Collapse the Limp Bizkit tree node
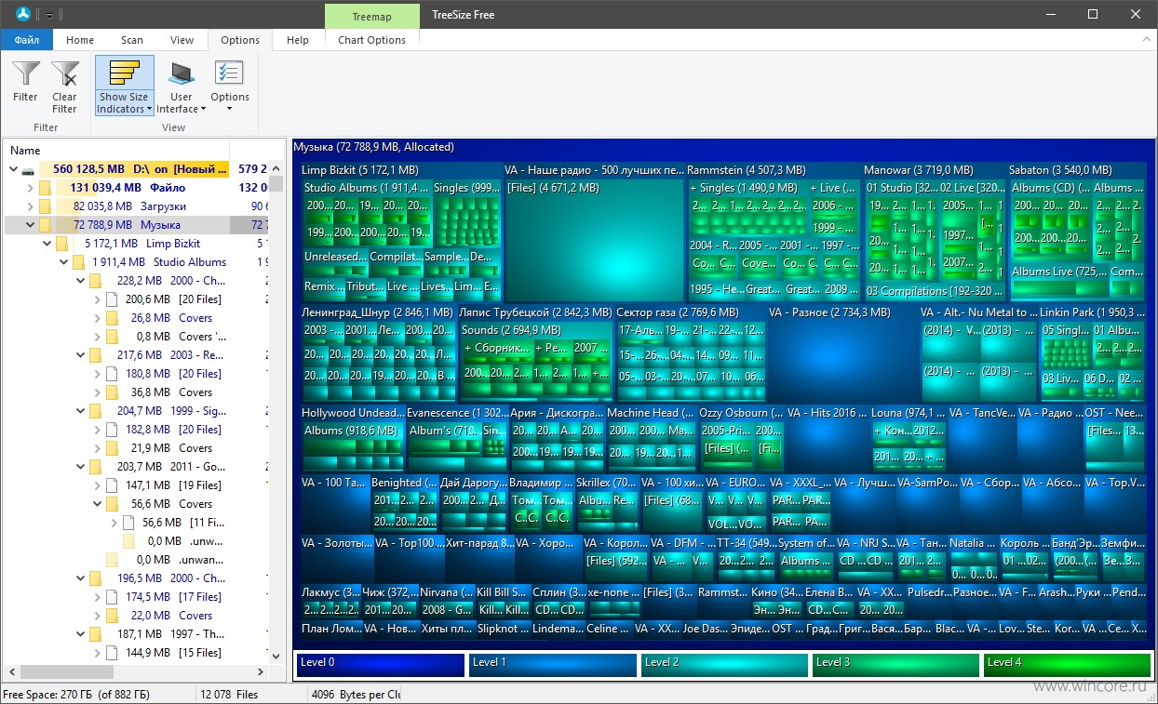Image resolution: width=1158 pixels, height=704 pixels. tap(47, 244)
